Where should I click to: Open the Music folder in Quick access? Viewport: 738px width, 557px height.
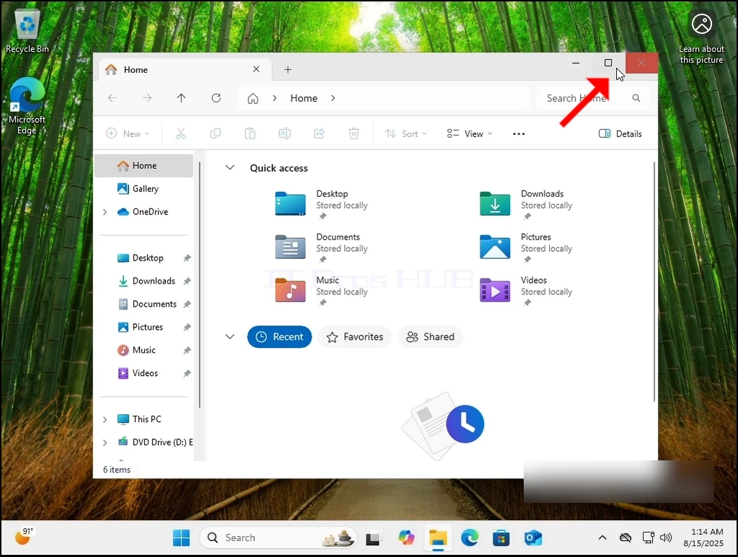[x=291, y=290]
